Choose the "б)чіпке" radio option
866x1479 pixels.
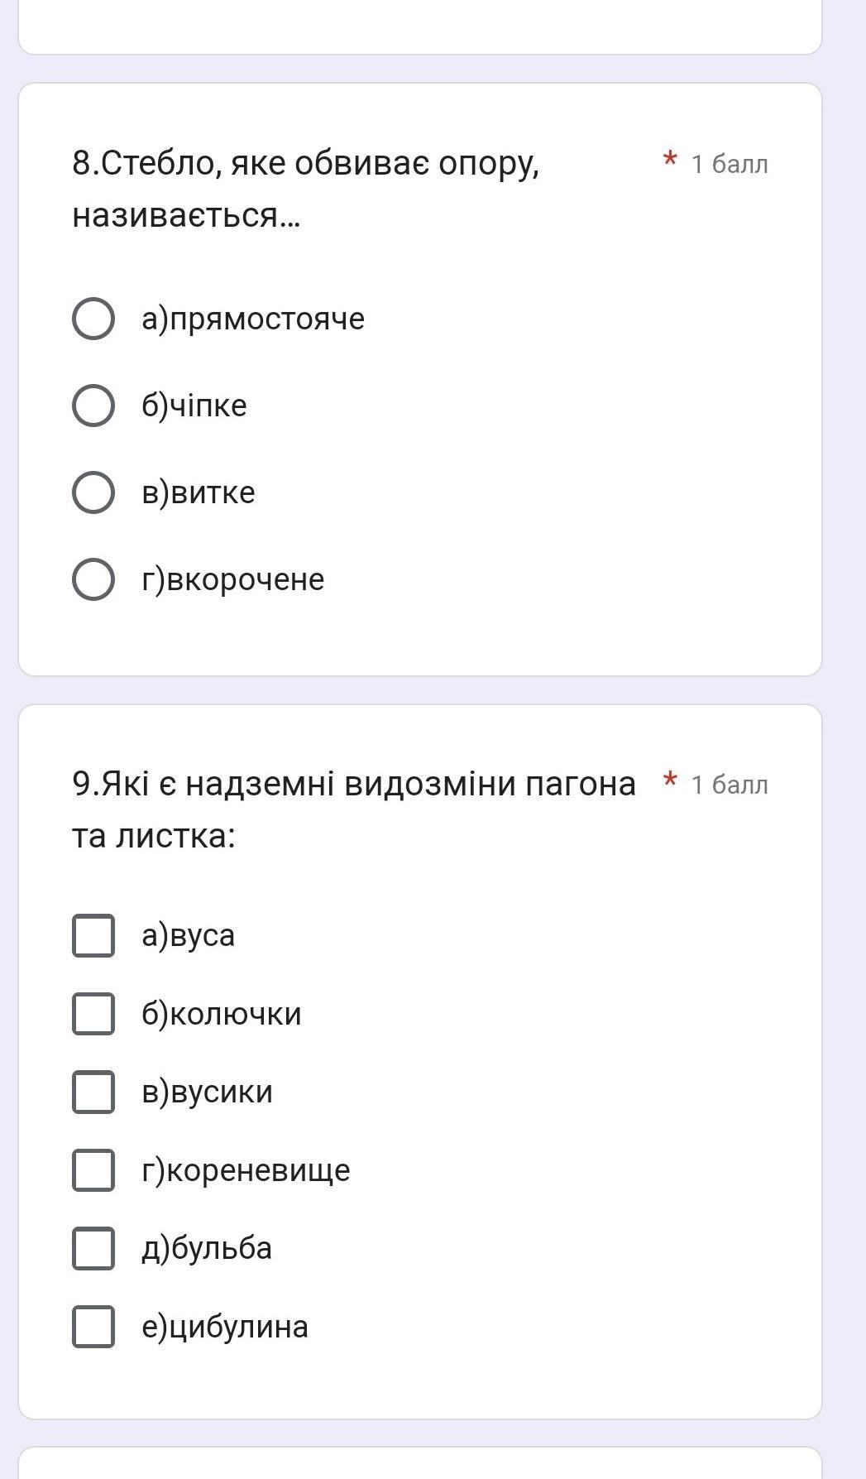click(93, 406)
